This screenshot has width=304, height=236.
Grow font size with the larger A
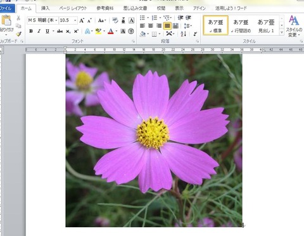pyautogui.click(x=82, y=20)
